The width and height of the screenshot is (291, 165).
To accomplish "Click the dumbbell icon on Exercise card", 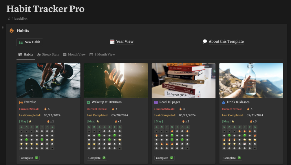I will pos(21,102).
